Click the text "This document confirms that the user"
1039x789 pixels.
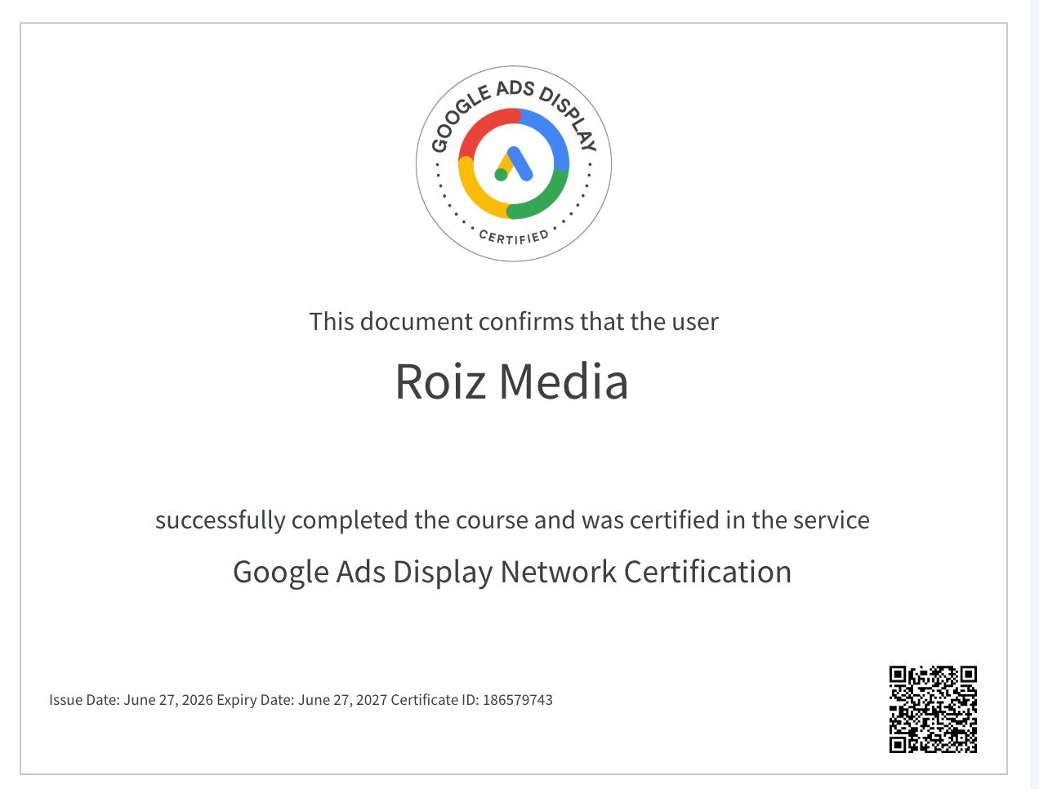[514, 321]
